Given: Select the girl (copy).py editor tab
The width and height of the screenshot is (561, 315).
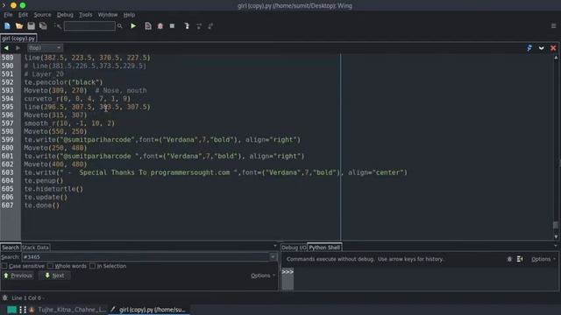Looking at the screenshot, I should click(x=18, y=38).
